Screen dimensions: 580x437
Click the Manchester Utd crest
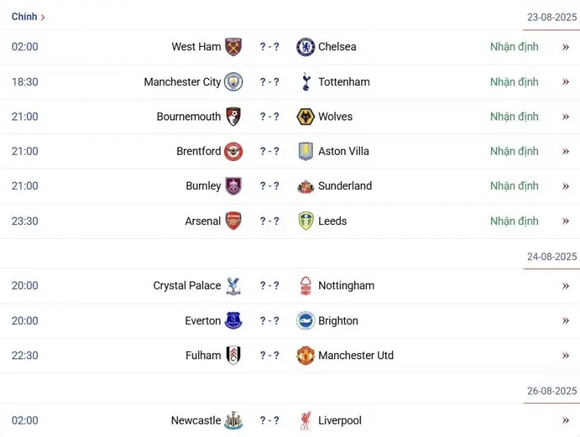pos(306,355)
